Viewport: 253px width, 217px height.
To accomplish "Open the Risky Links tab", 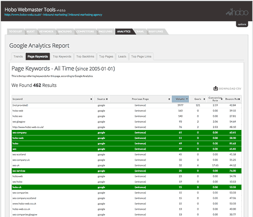I will click(x=156, y=32).
